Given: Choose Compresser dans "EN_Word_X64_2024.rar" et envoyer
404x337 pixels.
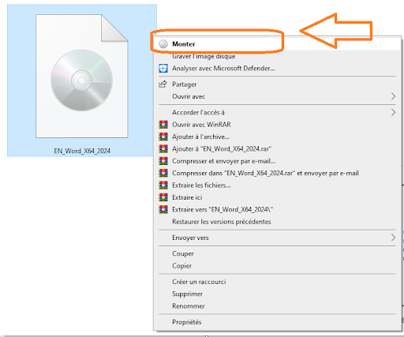Looking at the screenshot, I should [277, 173].
